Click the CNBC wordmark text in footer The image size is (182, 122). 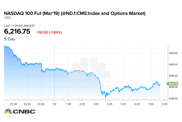point(25,111)
